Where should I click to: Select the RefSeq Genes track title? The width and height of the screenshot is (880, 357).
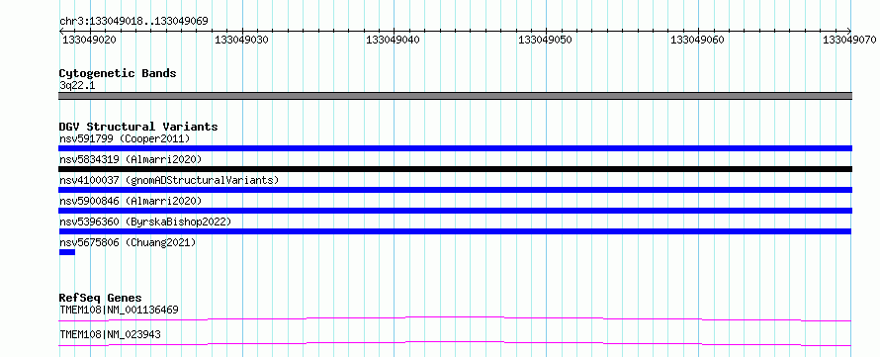click(101, 298)
